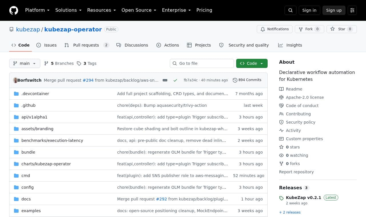Click the Notifications bell button
The image size is (366, 217).
pyautogui.click(x=274, y=29)
